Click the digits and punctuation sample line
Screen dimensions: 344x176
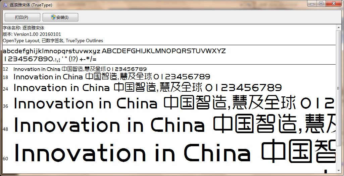[x=50, y=59]
